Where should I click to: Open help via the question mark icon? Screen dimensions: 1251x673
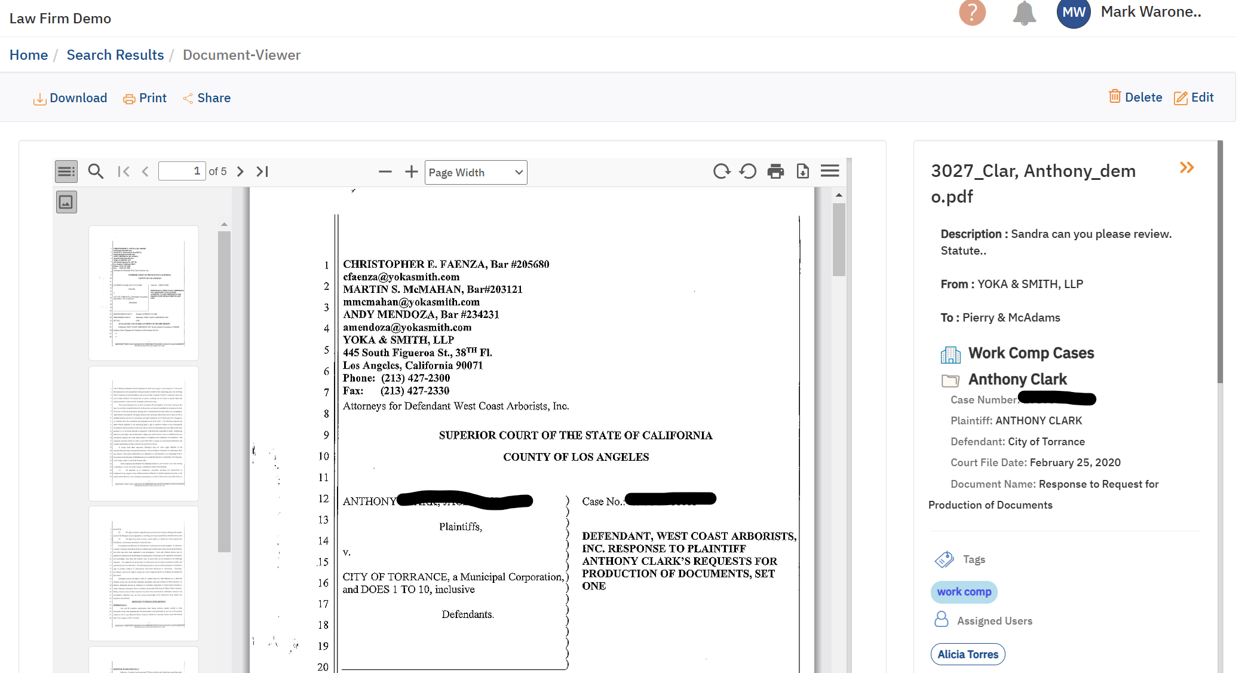pyautogui.click(x=971, y=13)
